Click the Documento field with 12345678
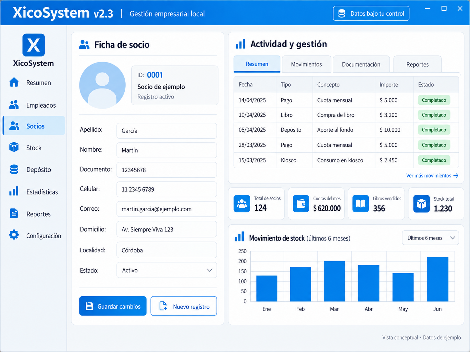The width and height of the screenshot is (470, 352). pyautogui.click(x=167, y=170)
